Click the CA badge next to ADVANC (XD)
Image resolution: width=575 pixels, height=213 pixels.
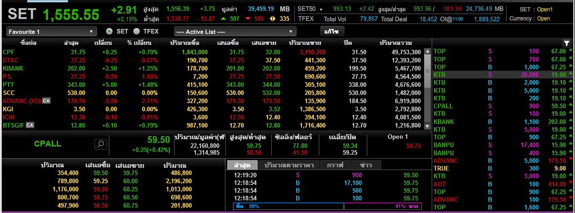pyautogui.click(x=46, y=101)
